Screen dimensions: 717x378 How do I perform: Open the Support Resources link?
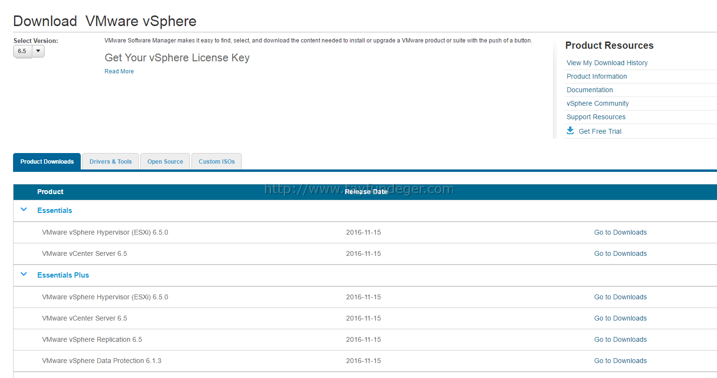coord(596,117)
